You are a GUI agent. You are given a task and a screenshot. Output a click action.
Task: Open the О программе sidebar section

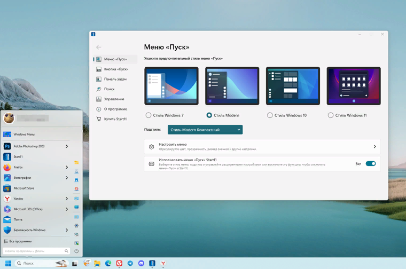click(x=115, y=109)
